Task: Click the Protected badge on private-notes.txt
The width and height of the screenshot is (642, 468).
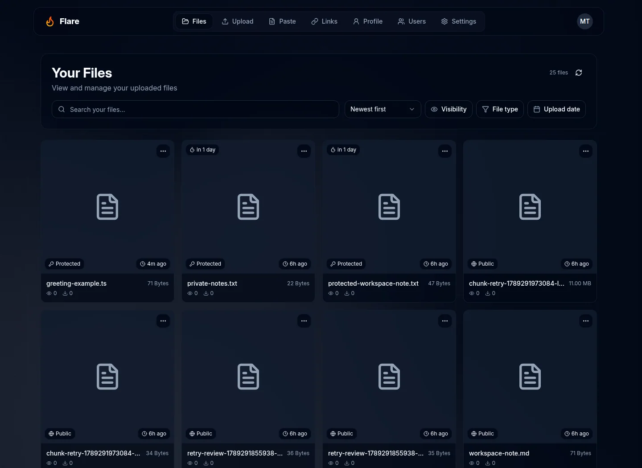Action: (x=206, y=264)
